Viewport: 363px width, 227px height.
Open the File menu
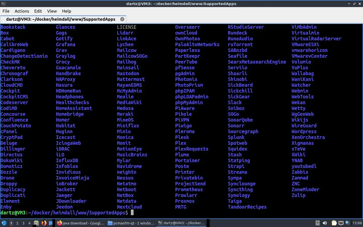coord(6,11)
